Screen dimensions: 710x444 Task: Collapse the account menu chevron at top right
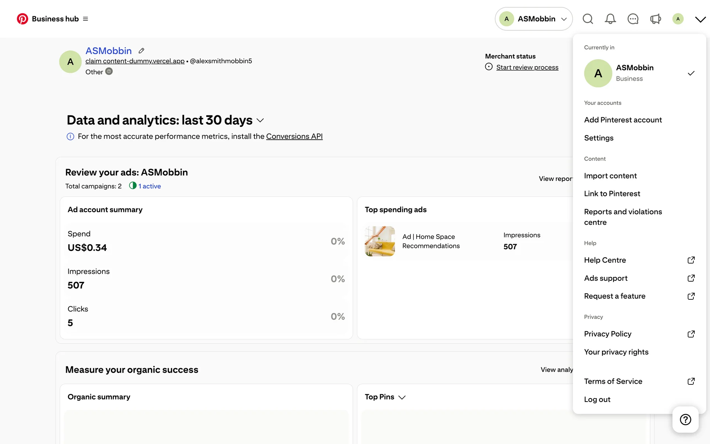[x=700, y=19]
